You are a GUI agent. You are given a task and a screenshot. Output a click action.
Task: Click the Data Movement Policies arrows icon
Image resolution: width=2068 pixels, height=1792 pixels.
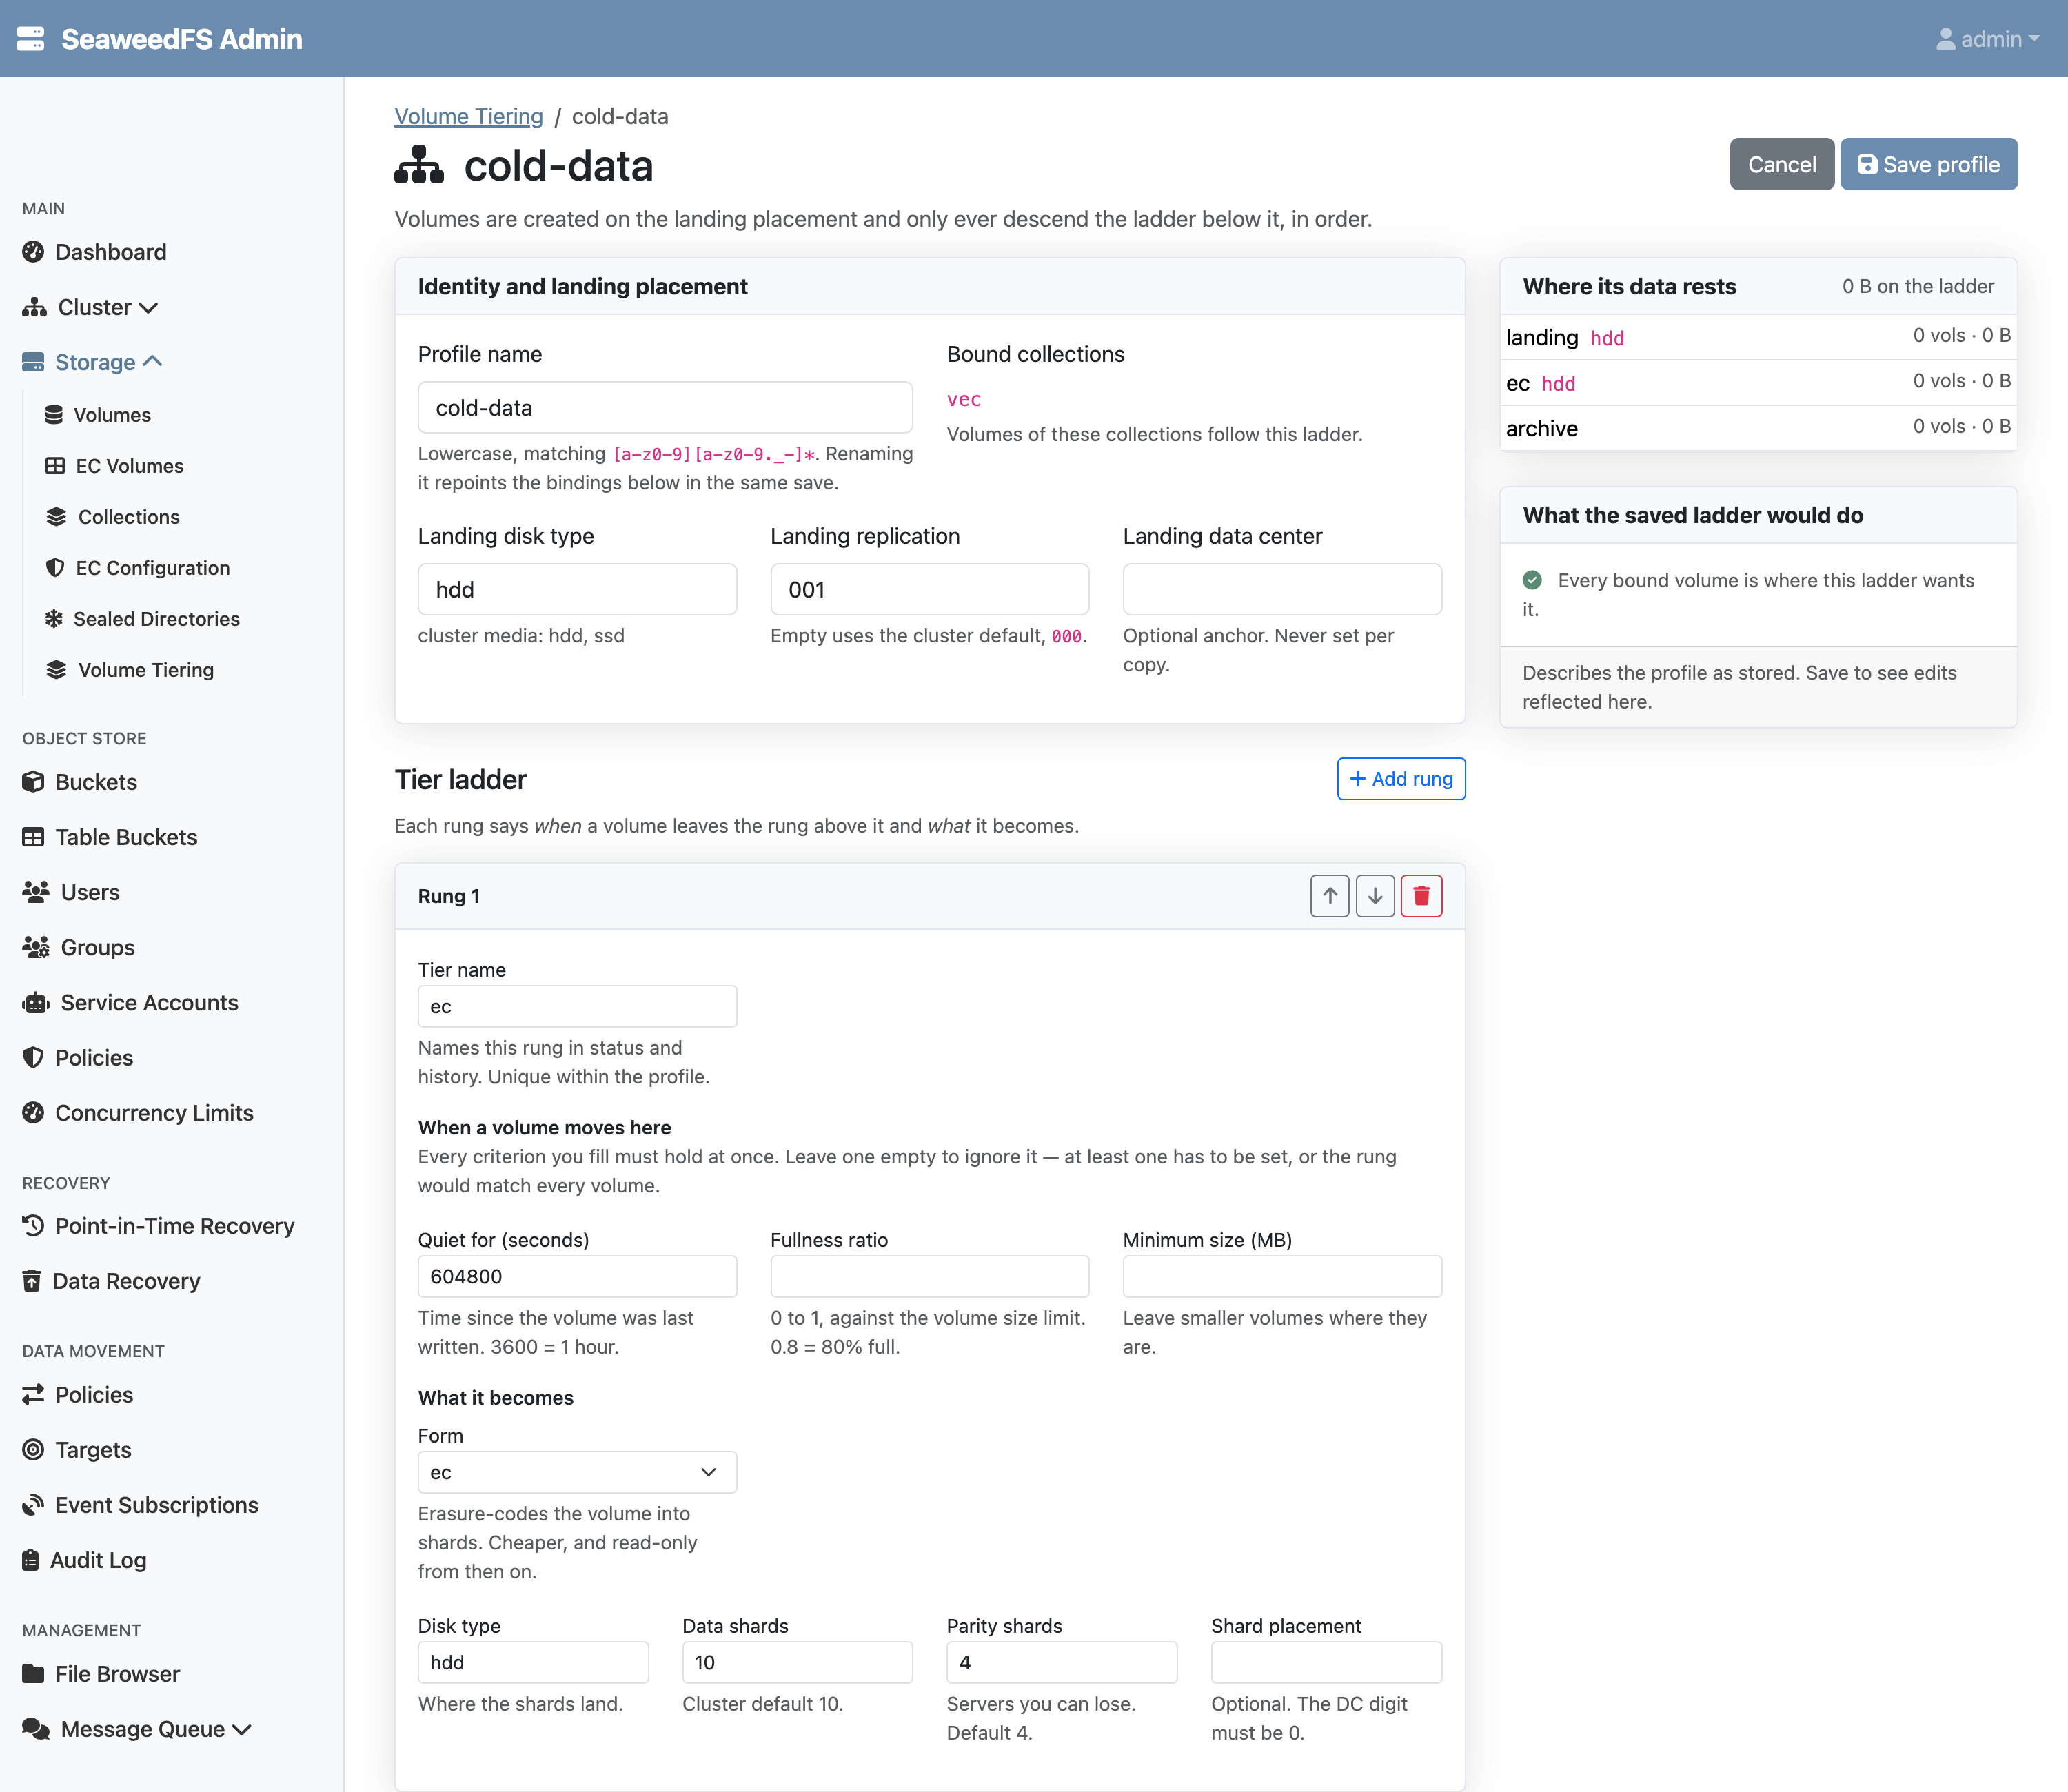[x=33, y=1394]
